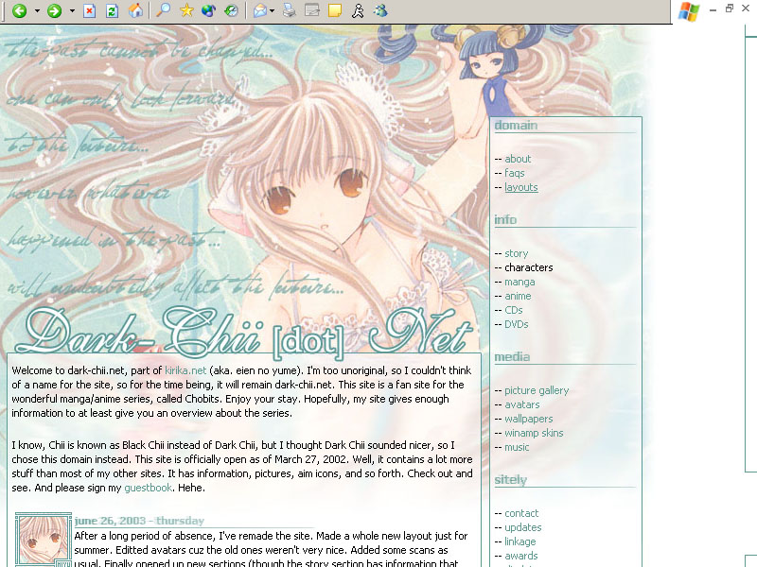The width and height of the screenshot is (757, 567).
Task: Stop page loading with red X icon
Action: click(89, 11)
